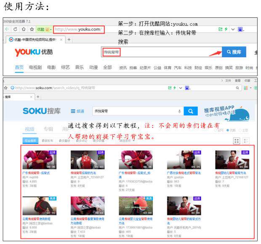Open the 电视剧 navigation item
Screen dimensions: 261x244
(35, 67)
